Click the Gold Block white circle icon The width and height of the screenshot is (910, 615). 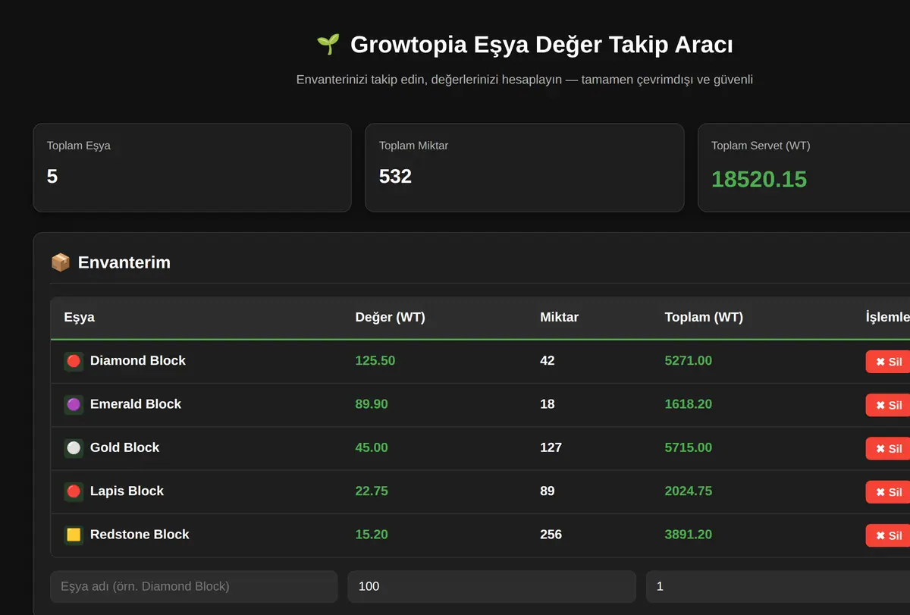pyautogui.click(x=74, y=447)
